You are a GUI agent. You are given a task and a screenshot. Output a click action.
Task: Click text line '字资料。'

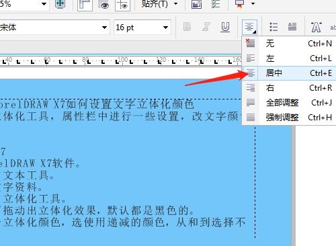[x=23, y=187]
